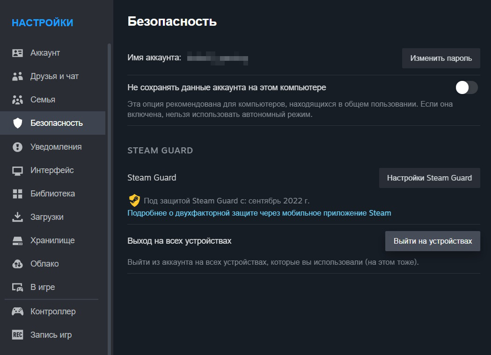The image size is (491, 355).
Task: Click 'Выйти на устройствах' button
Action: click(432, 241)
